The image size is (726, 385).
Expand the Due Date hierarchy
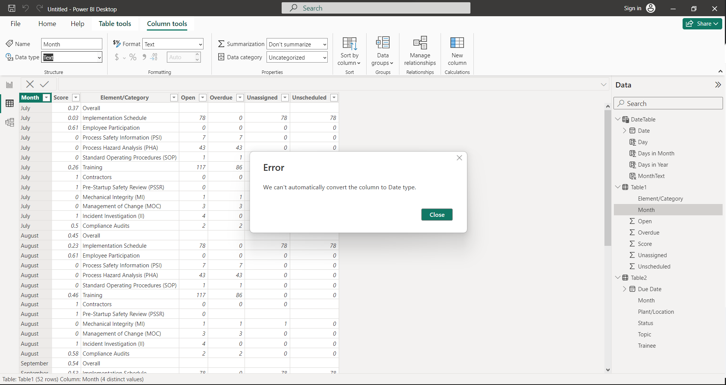624,289
